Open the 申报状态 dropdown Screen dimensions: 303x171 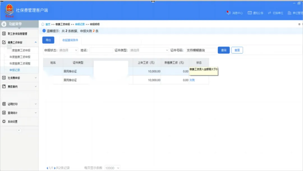tap(68, 50)
